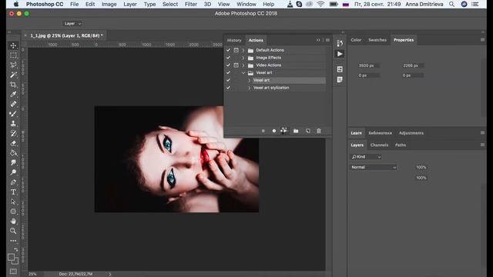The width and height of the screenshot is (493, 277).
Task: Expand the Default Actions set
Action: pos(243,50)
